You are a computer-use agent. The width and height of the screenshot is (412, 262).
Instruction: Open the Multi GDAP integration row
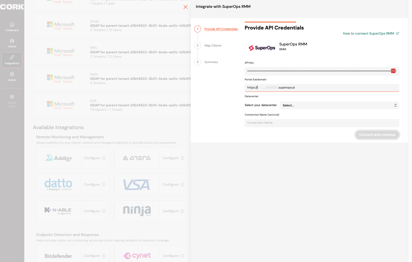tap(112, 79)
